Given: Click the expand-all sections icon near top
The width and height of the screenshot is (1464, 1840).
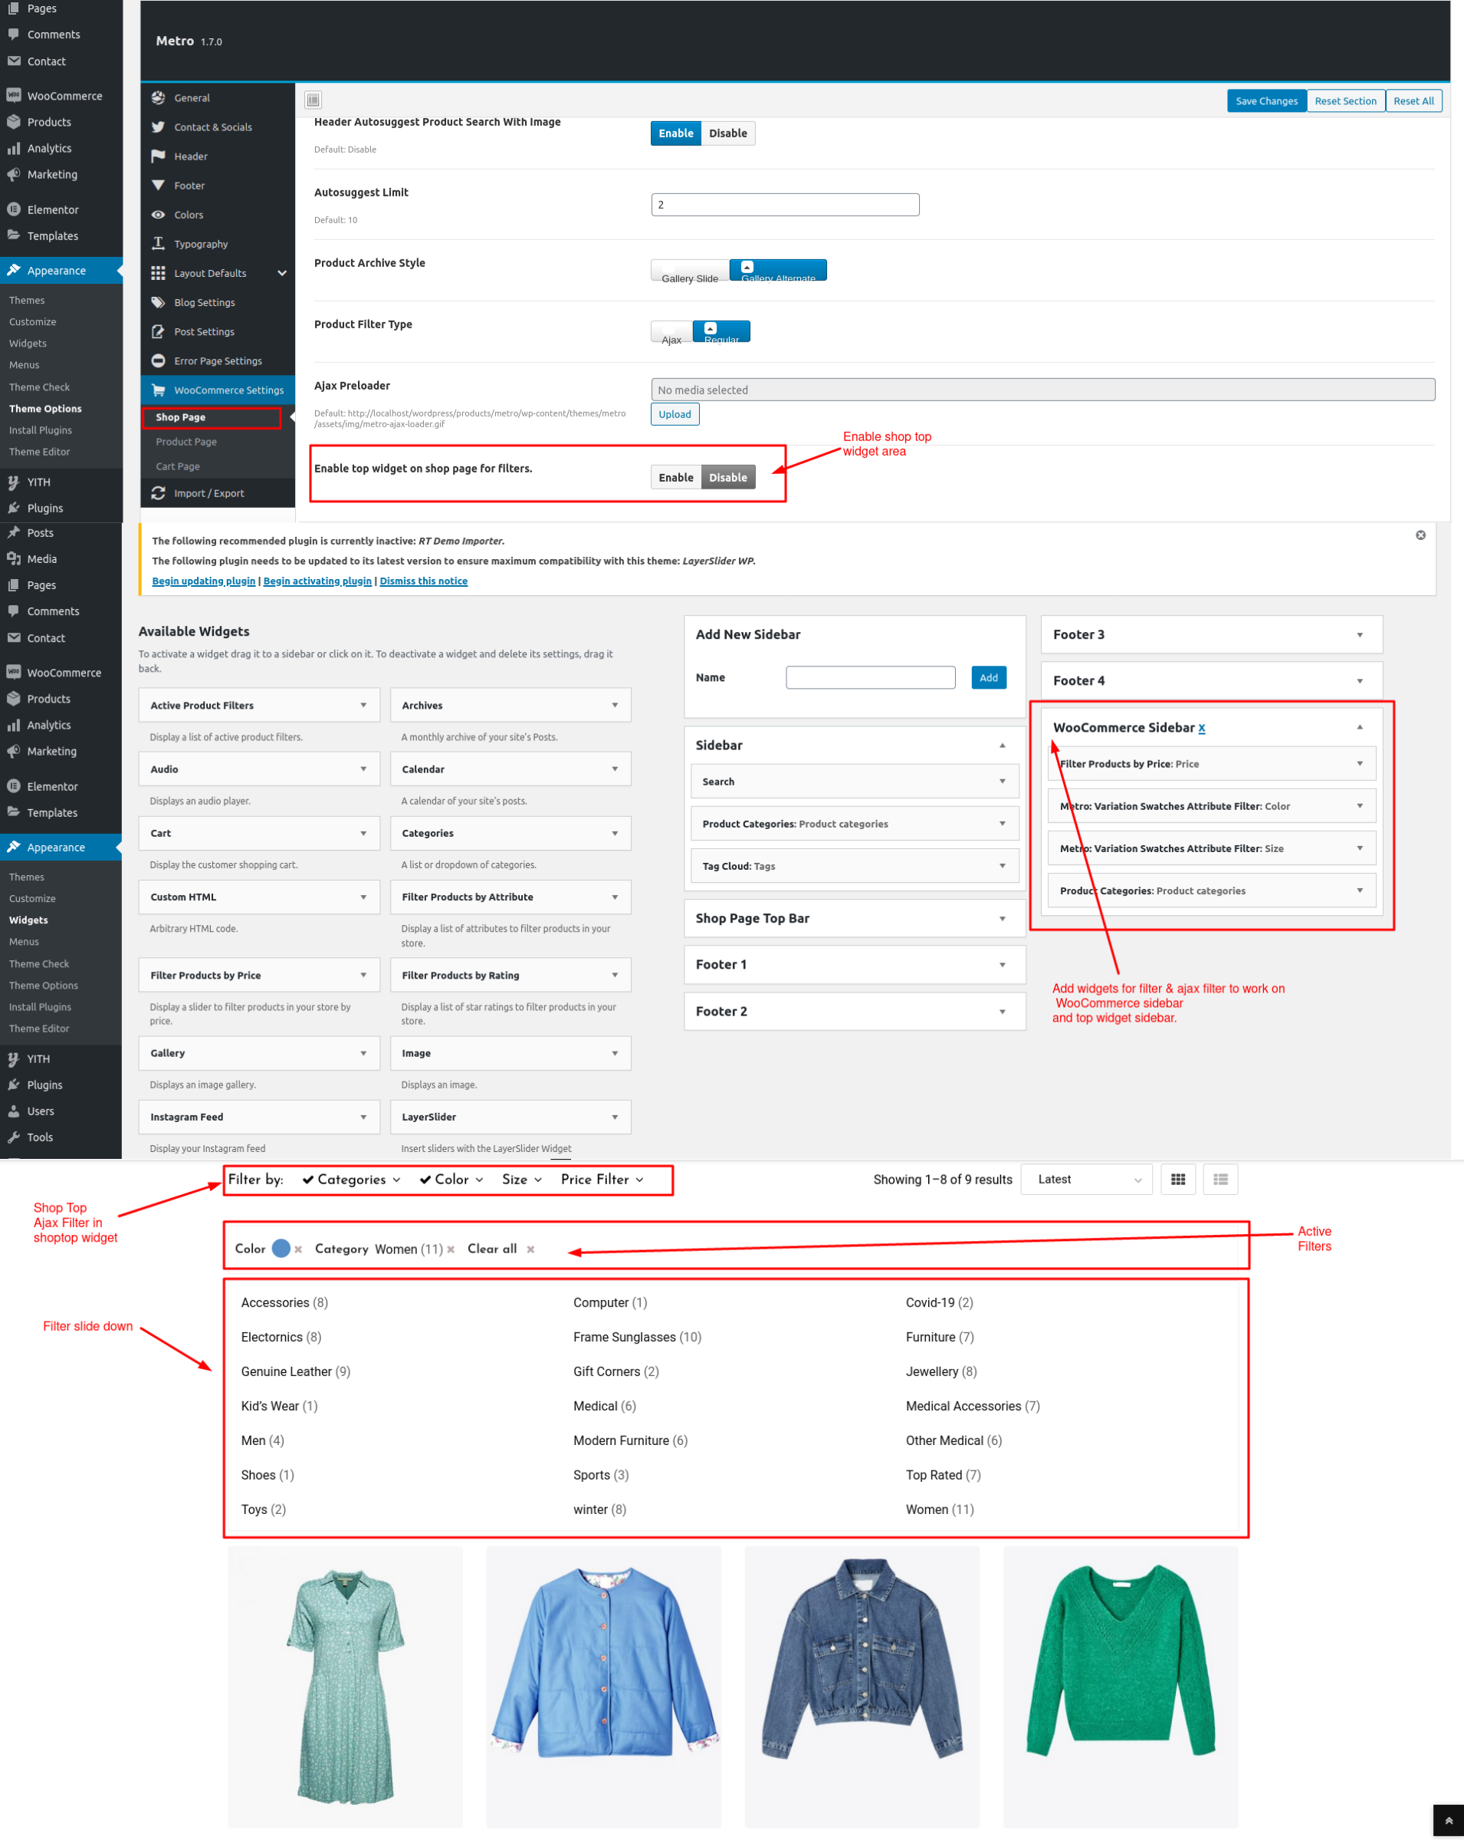Looking at the screenshot, I should coord(313,100).
